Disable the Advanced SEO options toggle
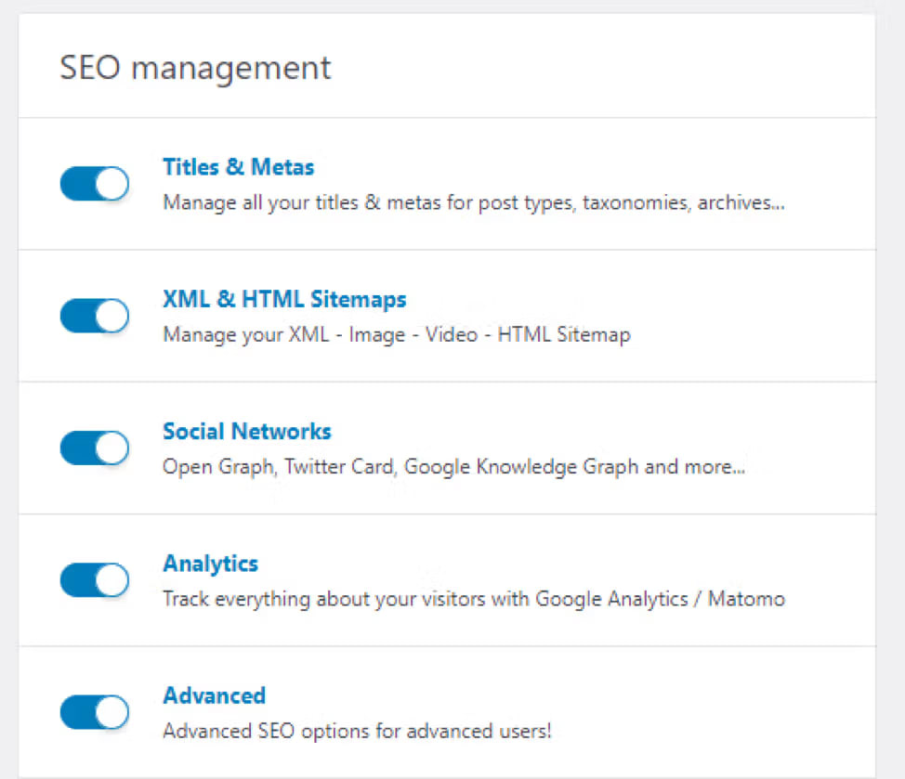Viewport: 905px width, 779px height. pyautogui.click(x=94, y=711)
